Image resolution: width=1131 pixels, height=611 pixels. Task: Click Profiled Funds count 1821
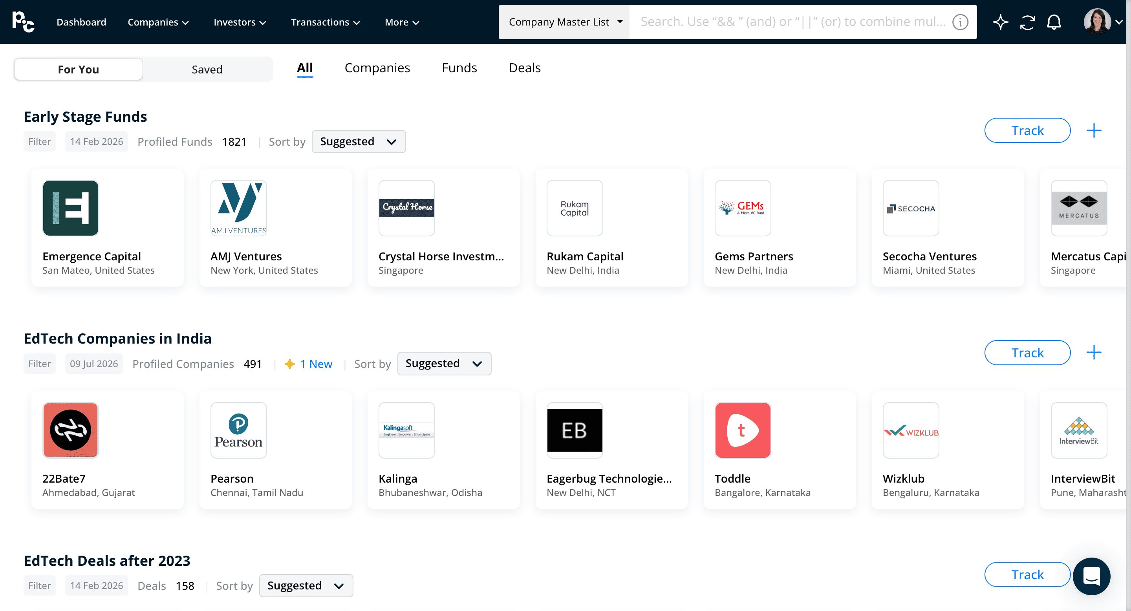pyautogui.click(x=234, y=141)
